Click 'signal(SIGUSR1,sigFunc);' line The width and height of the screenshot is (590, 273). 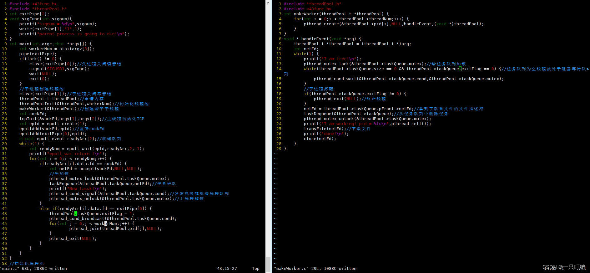[59, 69]
